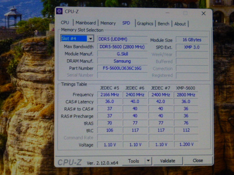Click the Max Bandwidth label
This screenshot has width=234, height=175.
79,47
